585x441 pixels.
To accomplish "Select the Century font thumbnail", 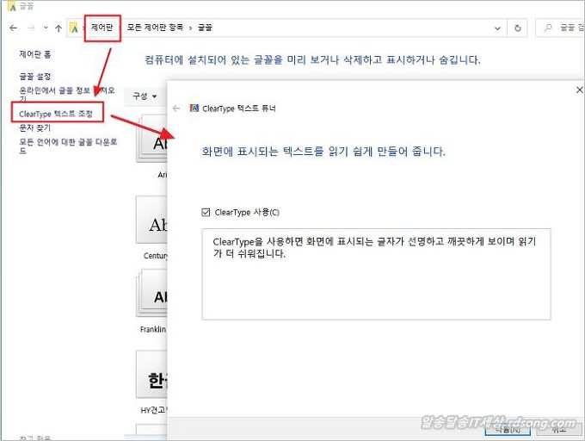I will 151,226.
